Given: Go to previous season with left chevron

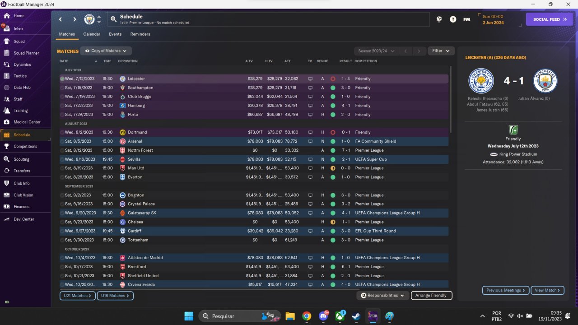Looking at the screenshot, I should point(406,51).
